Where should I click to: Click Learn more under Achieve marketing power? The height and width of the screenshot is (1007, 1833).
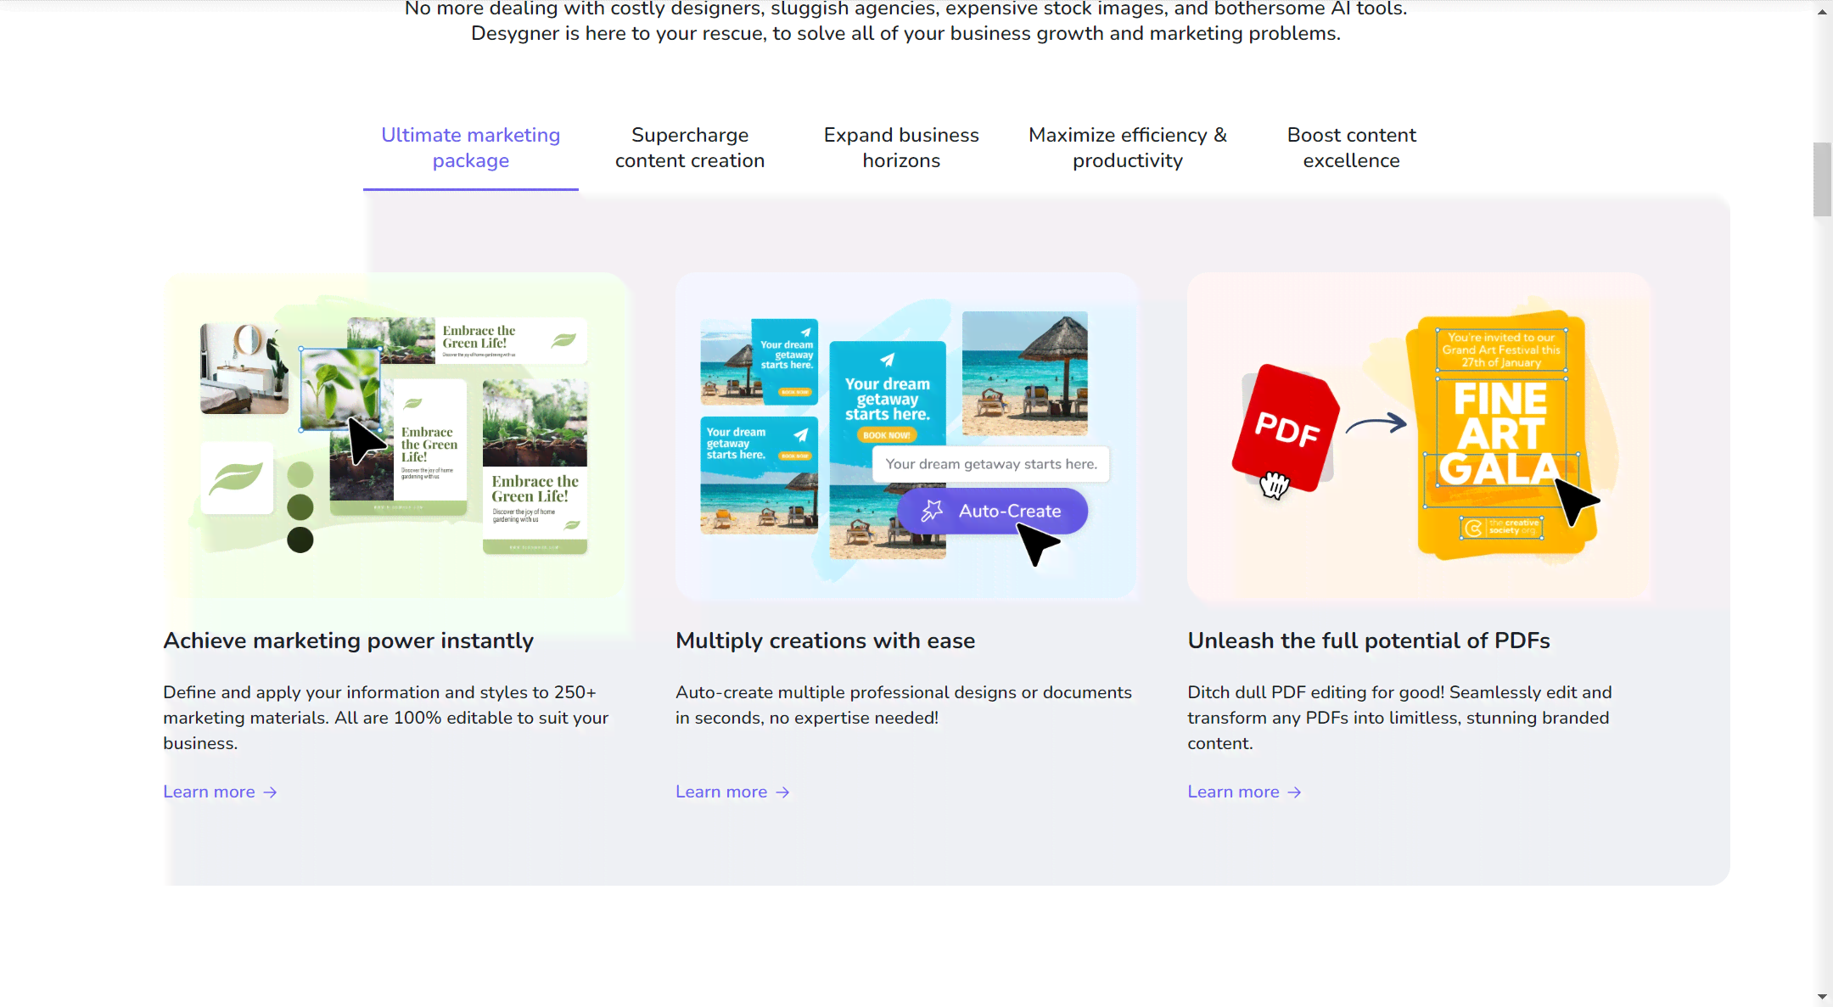221,792
